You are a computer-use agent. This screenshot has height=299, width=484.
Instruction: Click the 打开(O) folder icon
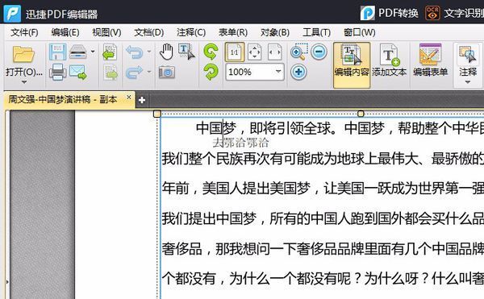[x=23, y=54]
